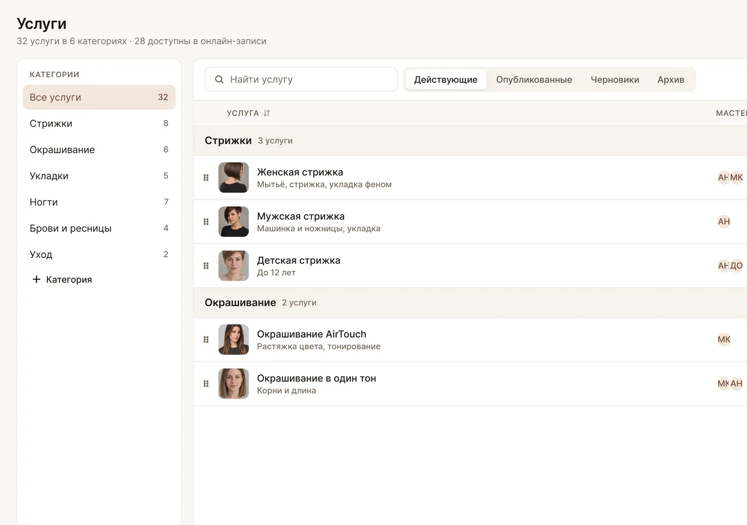Open the Мужская стрижка thumbnail photo
The image size is (747, 525).
coord(233,221)
